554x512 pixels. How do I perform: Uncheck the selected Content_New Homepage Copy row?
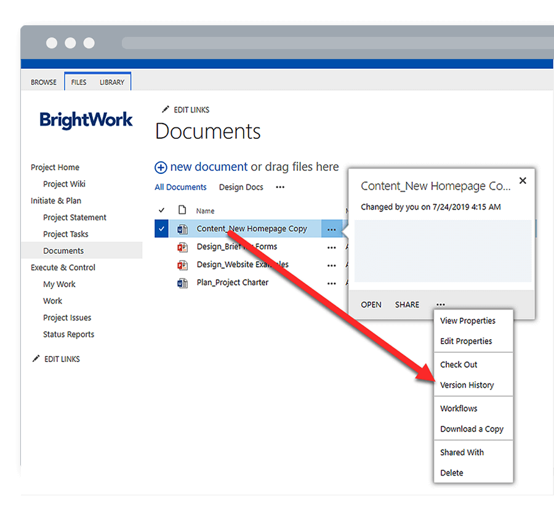pyautogui.click(x=161, y=229)
